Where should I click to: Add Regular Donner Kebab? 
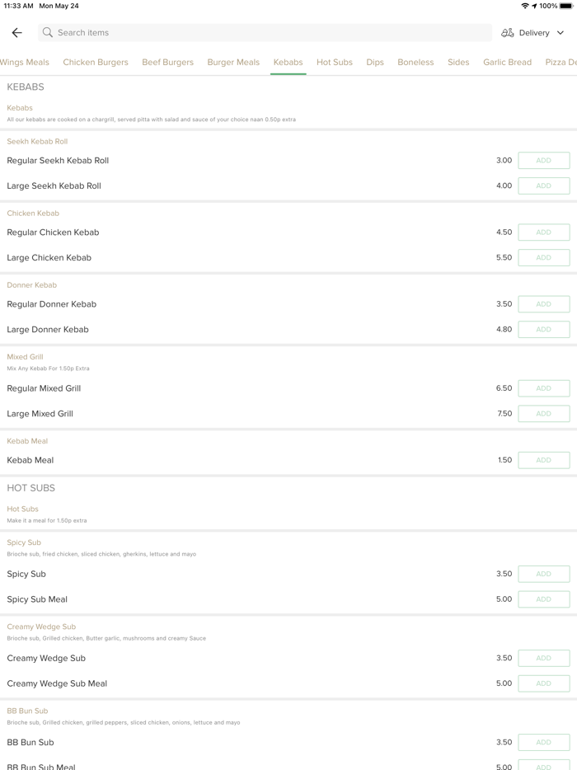543,304
